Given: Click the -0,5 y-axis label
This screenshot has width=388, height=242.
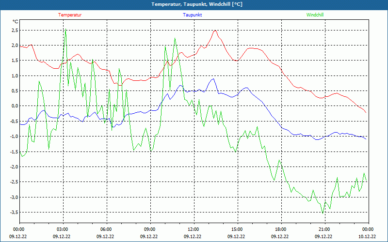Looking at the screenshot, I should pyautogui.click(x=14, y=121).
